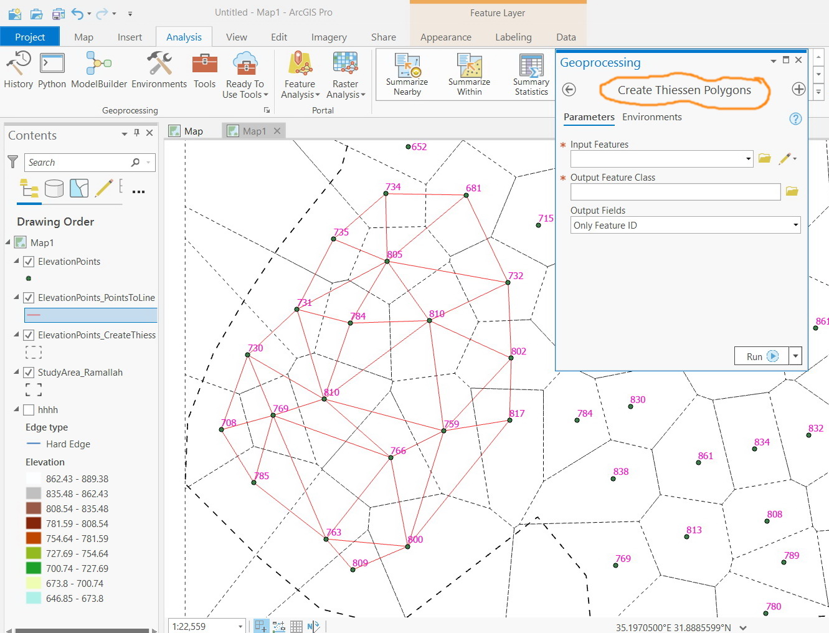Click the Summarize Within tool
This screenshot has width=829, height=633.
coord(469,74)
